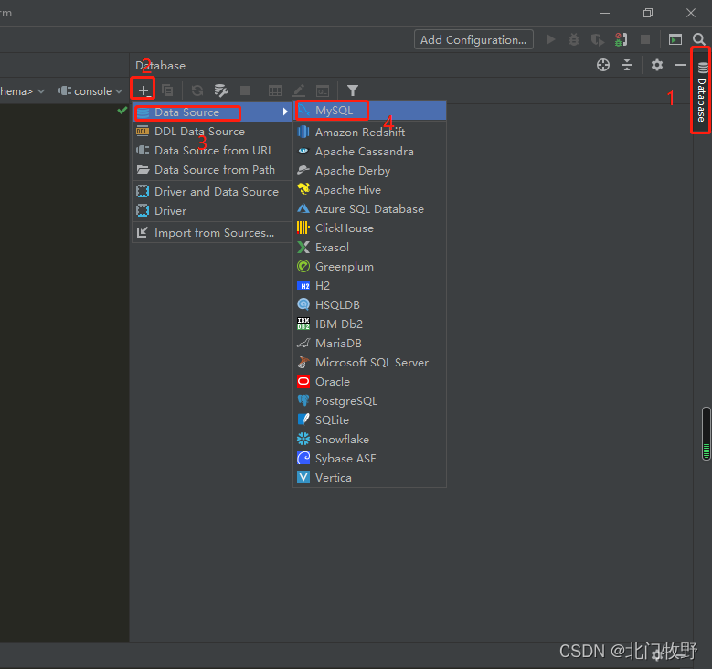Screen dimensions: 712x669
Task: Choose Data Source from Path
Action: tap(213, 169)
